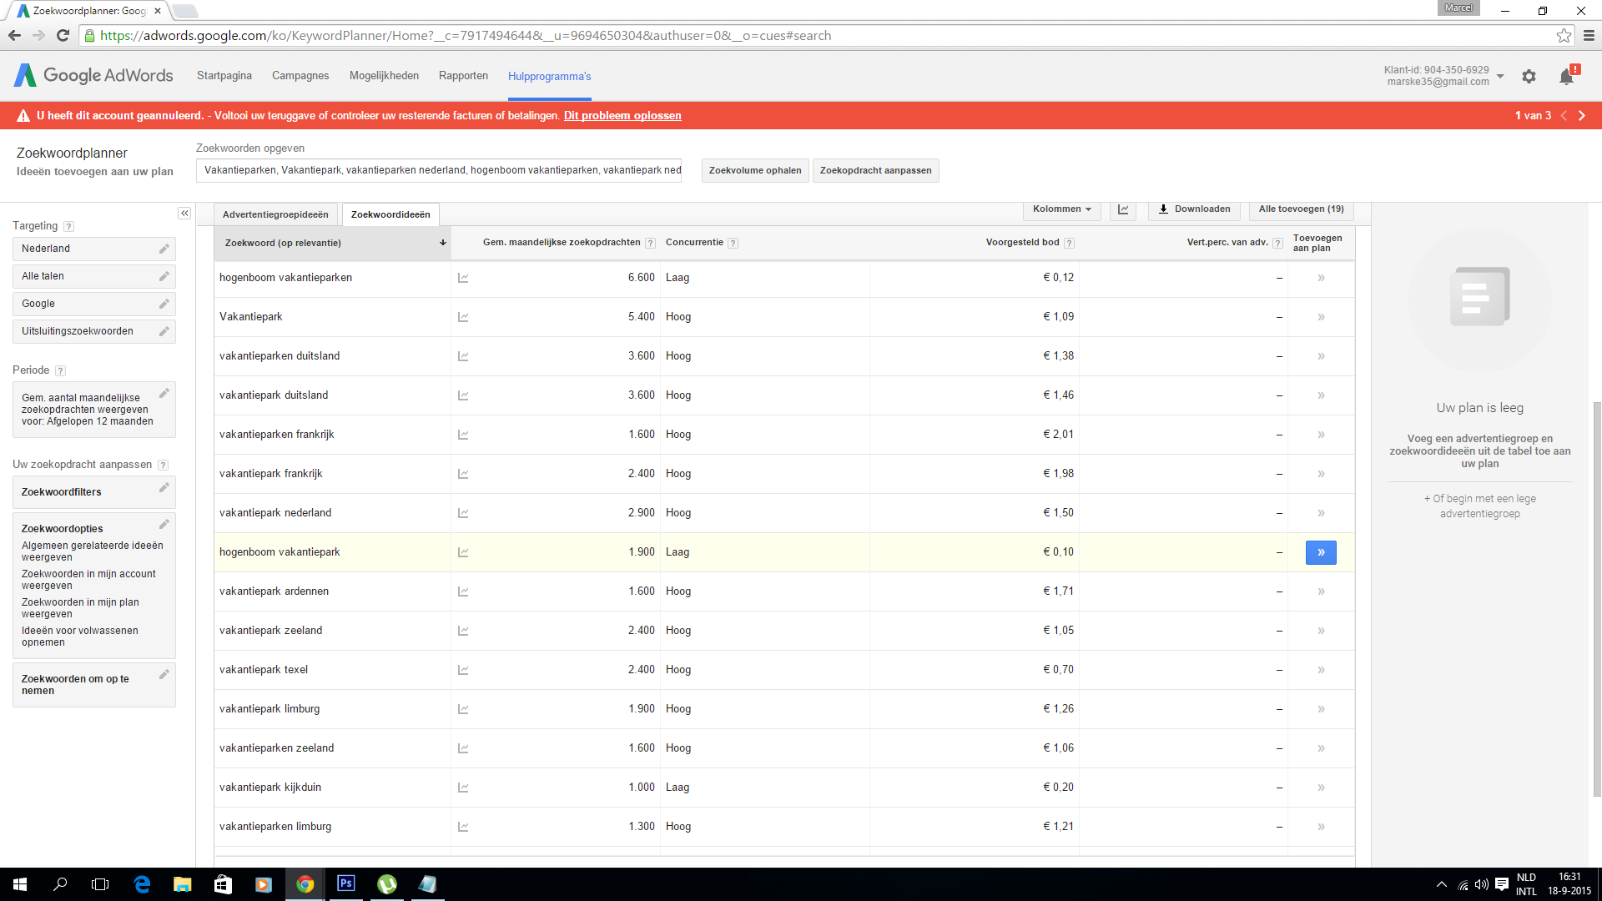Edit the Nederland targeting location
This screenshot has width=1602, height=901.
tap(164, 249)
